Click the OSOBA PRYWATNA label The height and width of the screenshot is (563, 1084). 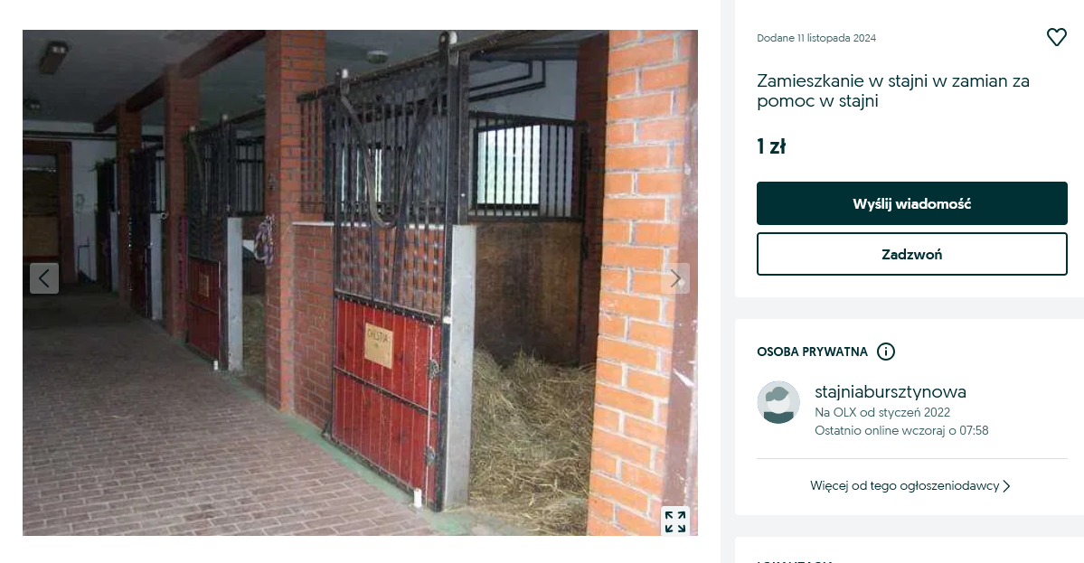tap(812, 352)
